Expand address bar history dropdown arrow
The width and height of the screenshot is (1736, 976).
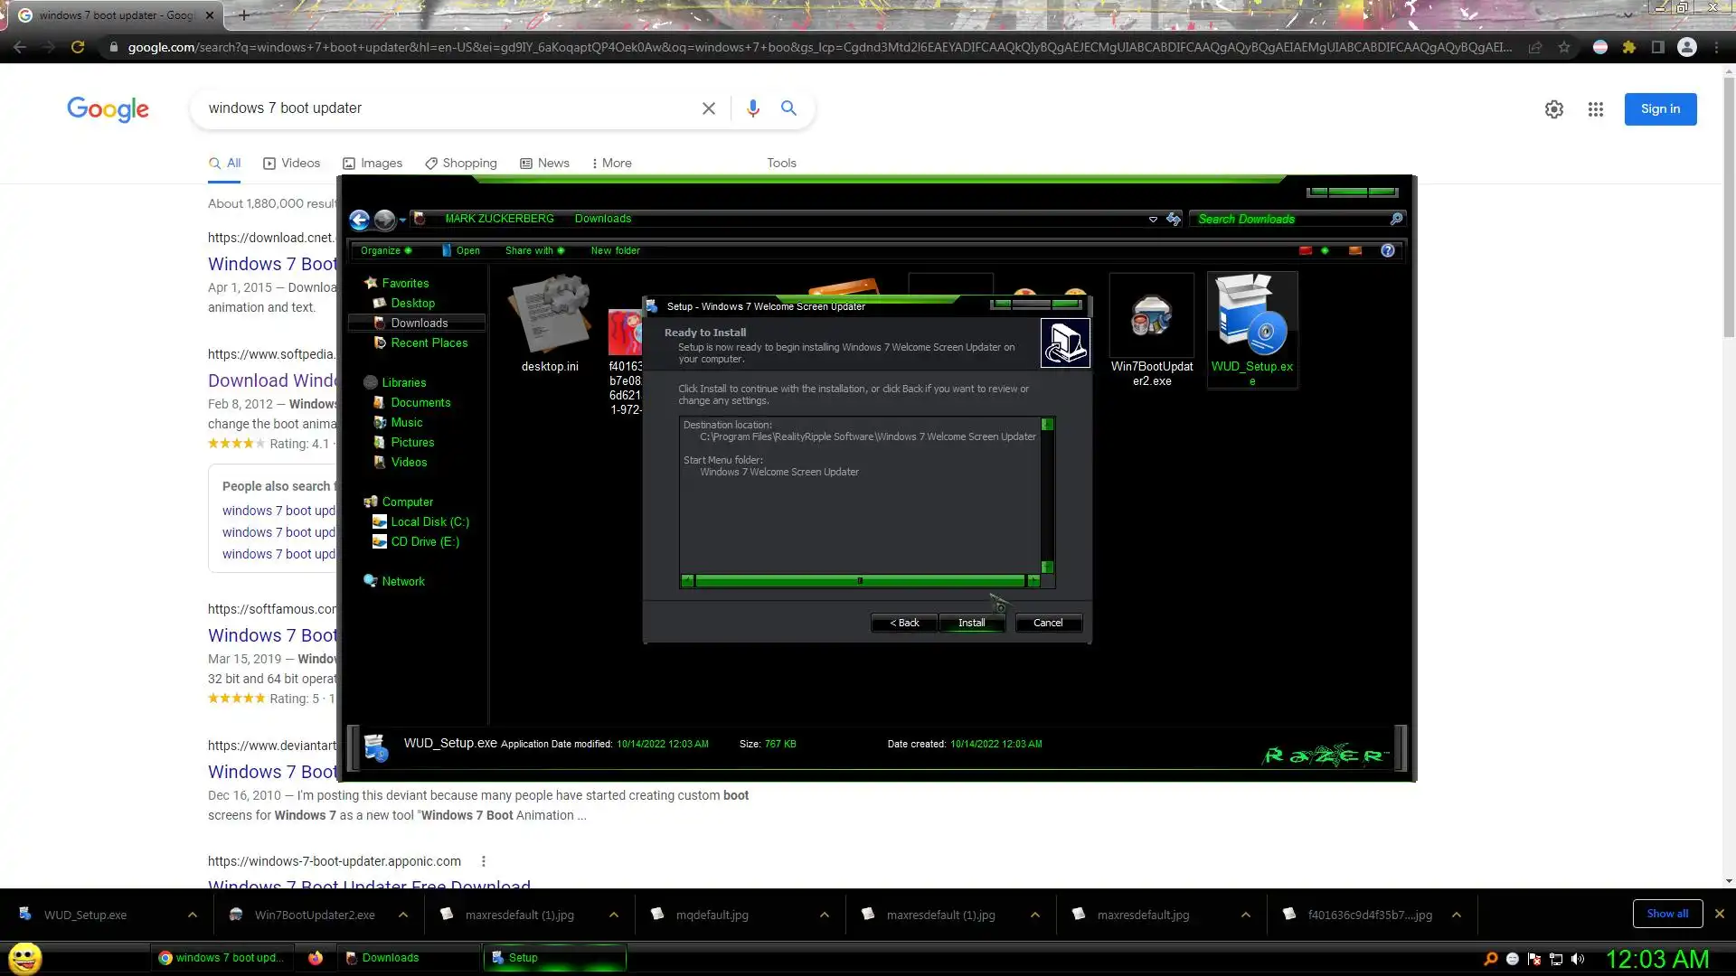[1152, 219]
